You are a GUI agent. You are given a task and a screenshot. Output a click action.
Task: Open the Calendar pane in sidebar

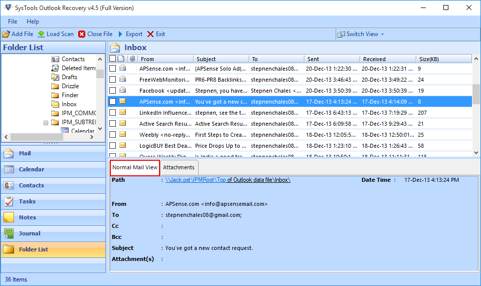31,169
